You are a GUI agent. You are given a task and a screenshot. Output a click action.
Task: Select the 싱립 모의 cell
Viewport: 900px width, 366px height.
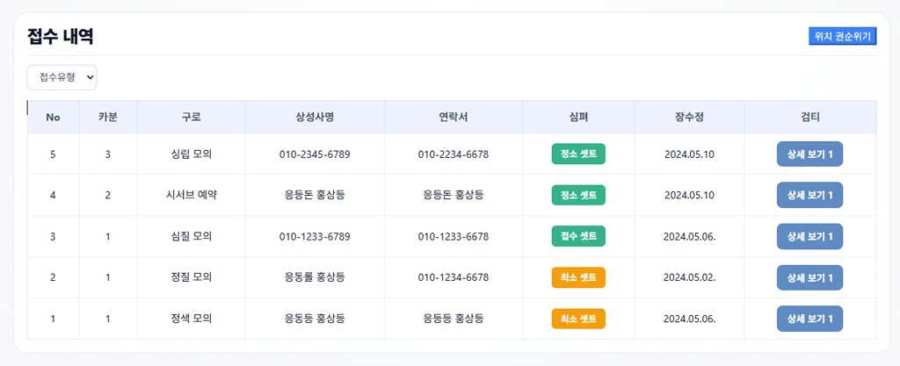tap(191, 154)
